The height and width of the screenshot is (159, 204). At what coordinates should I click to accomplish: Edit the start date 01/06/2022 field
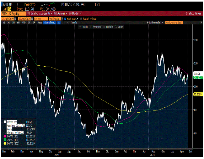coord(8,19)
